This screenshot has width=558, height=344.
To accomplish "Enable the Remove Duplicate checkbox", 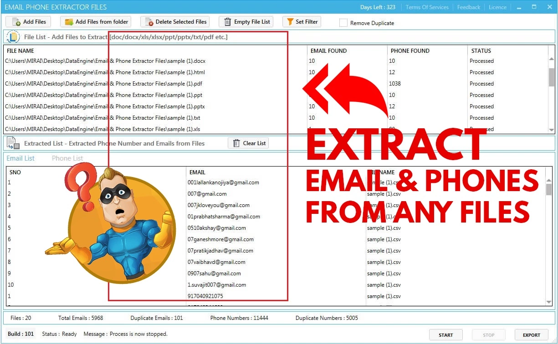I will [343, 23].
